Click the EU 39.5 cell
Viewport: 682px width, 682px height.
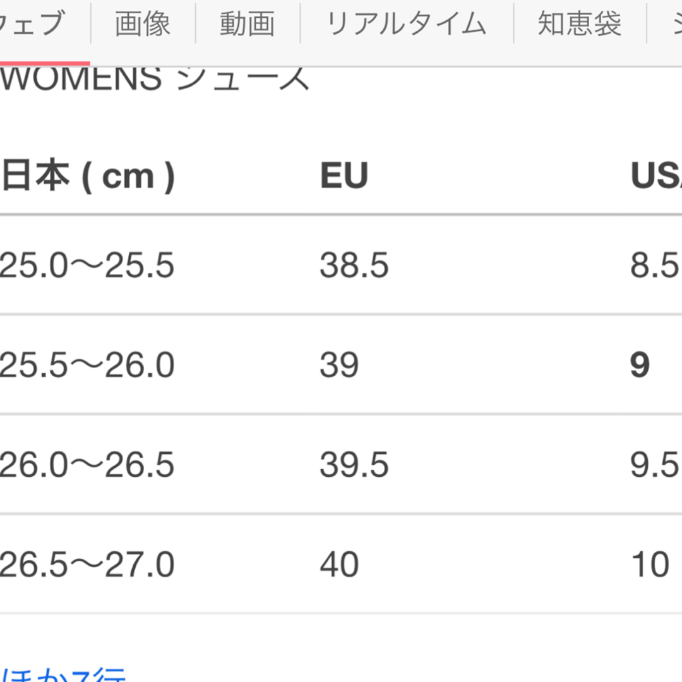pos(354,465)
